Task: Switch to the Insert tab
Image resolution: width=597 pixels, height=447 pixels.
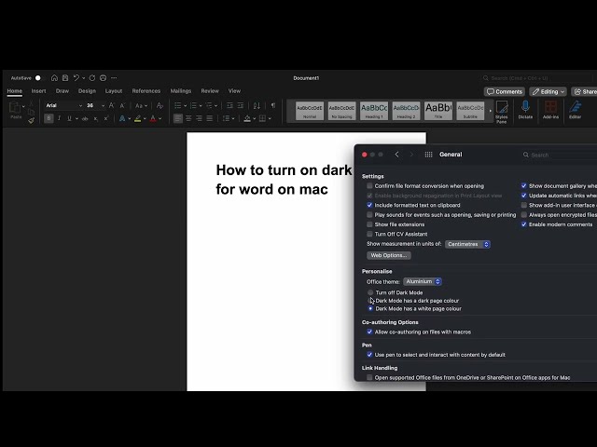Action: click(38, 91)
